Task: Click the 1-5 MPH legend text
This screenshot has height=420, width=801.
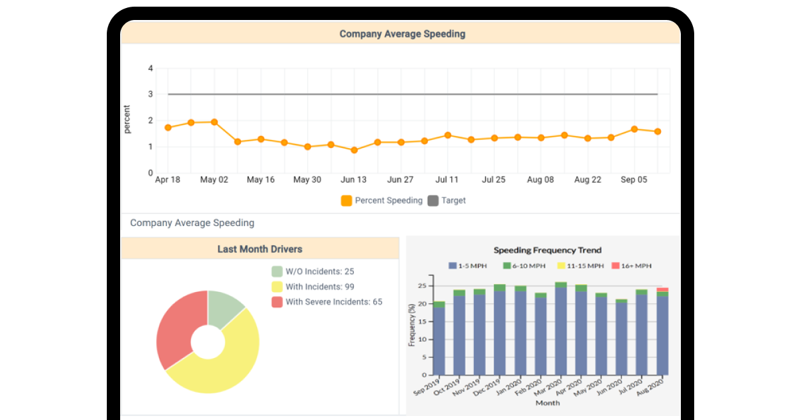Action: click(x=472, y=266)
